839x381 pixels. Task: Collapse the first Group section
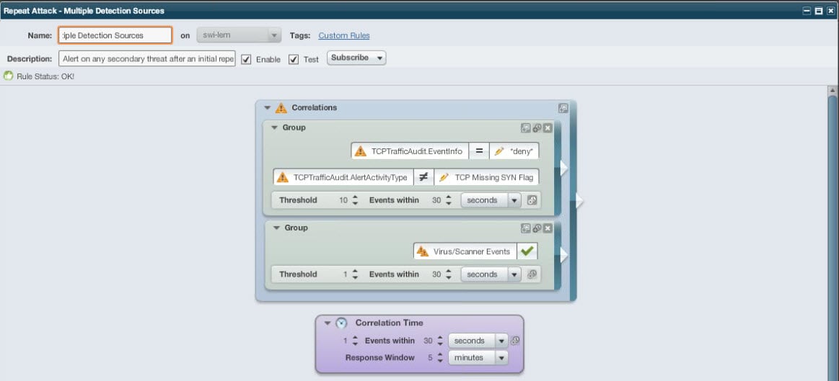[x=274, y=128]
